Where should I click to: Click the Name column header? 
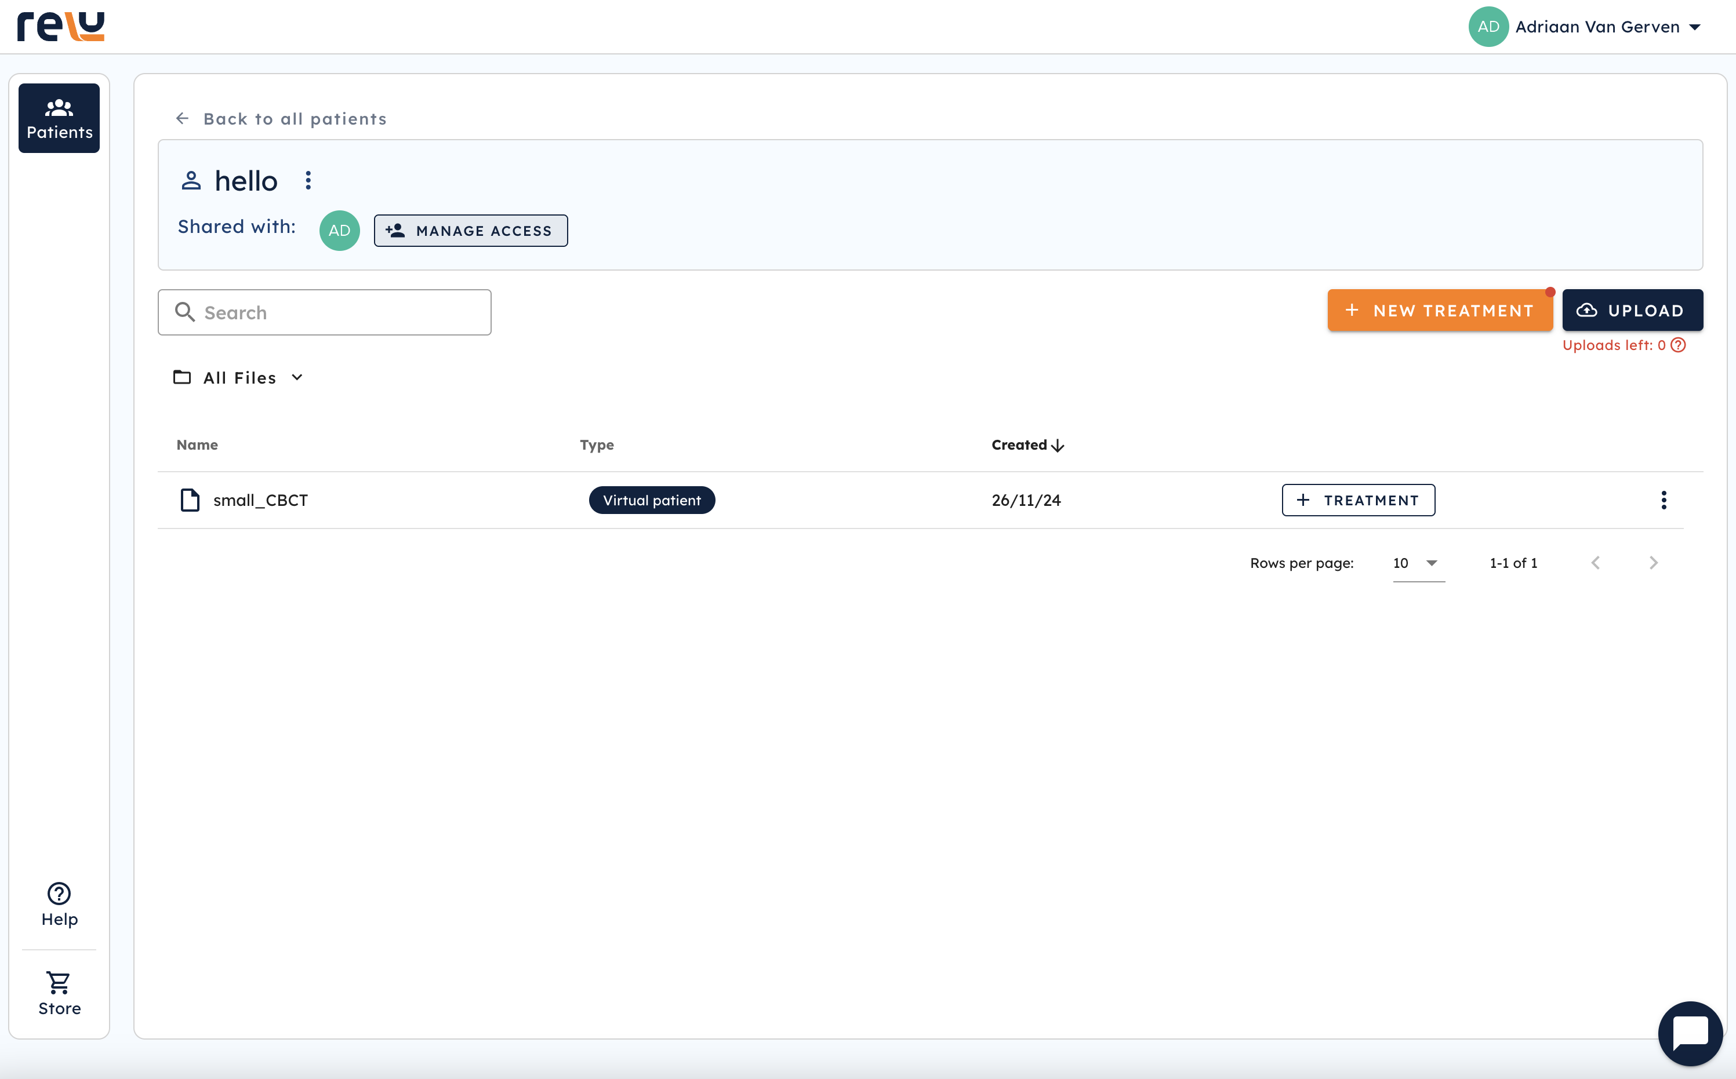pos(197,444)
